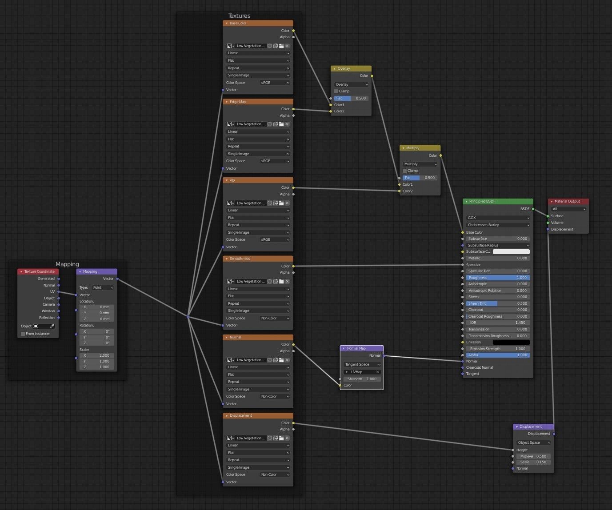Click the UV output socket on Texture Coordinate
Viewport: 612px width, 510px height.
[59, 292]
